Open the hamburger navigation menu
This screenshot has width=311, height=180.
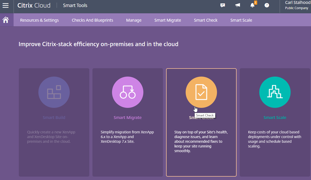click(x=5, y=5)
